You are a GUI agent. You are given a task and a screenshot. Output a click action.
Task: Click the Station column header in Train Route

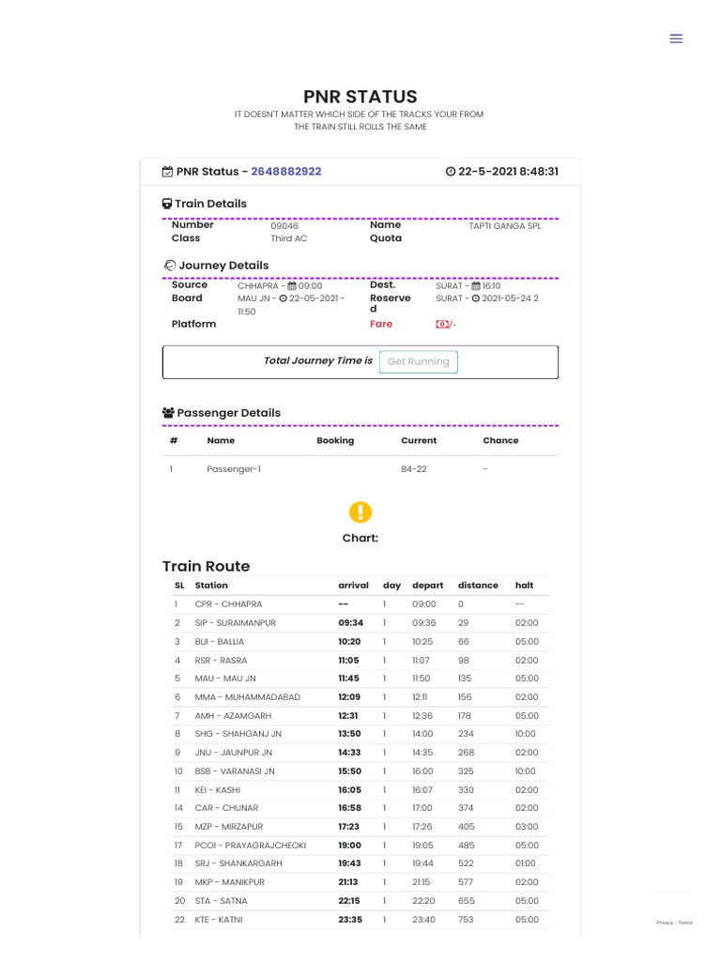(211, 585)
